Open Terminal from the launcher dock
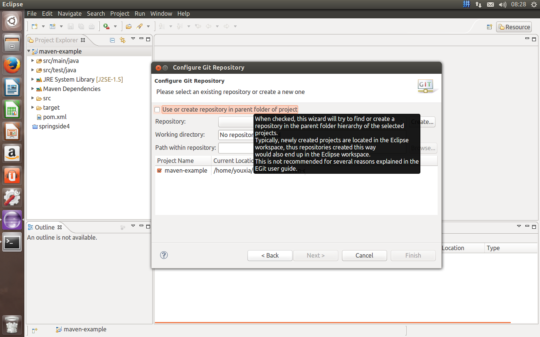 tap(12, 242)
